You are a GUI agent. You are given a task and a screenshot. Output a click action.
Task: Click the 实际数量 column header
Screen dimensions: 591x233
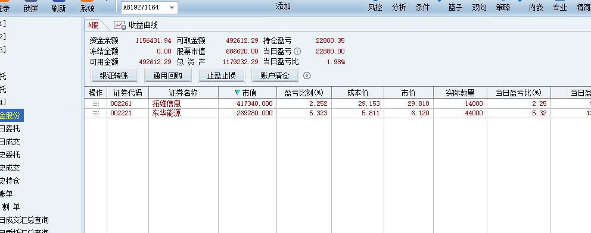point(460,93)
